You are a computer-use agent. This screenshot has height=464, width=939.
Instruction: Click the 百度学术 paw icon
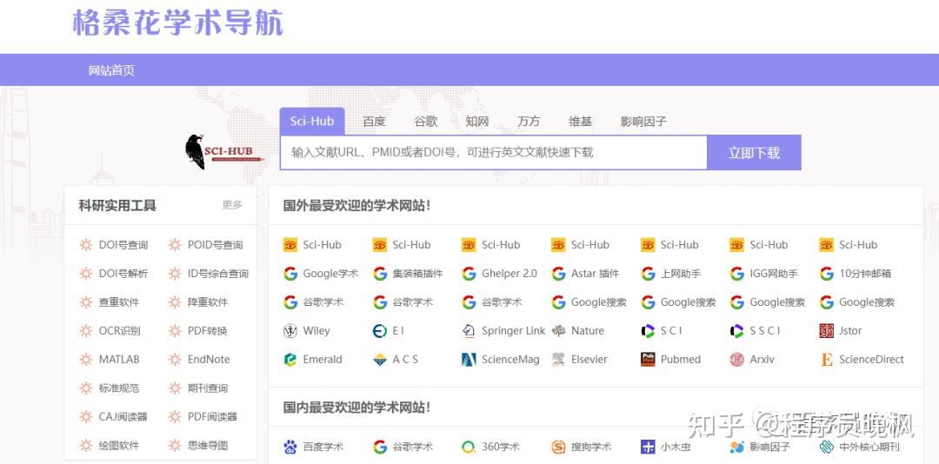(x=290, y=447)
